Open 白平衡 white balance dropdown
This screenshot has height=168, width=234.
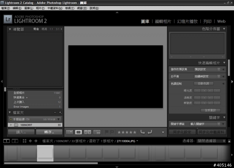coord(207,76)
